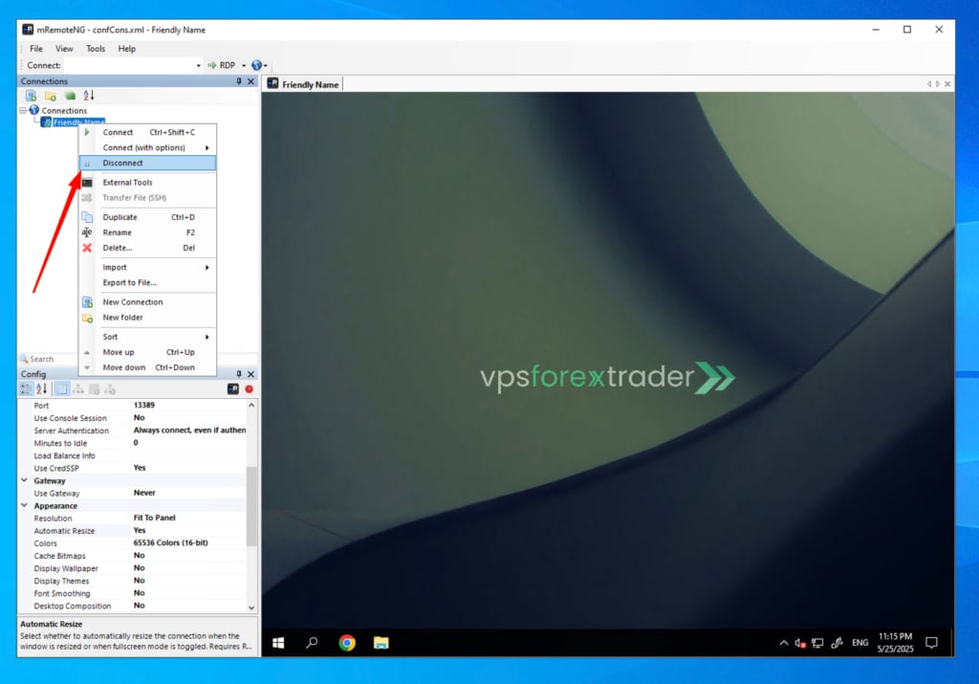Open the Help menu
This screenshot has height=684, width=979.
127,49
